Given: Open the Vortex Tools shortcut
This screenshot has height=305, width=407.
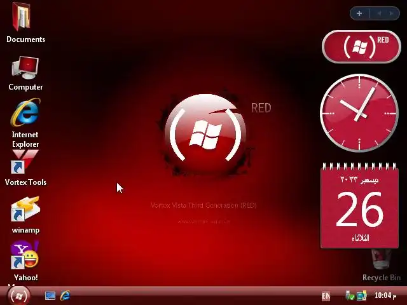Looking at the screenshot, I should pos(25,162).
